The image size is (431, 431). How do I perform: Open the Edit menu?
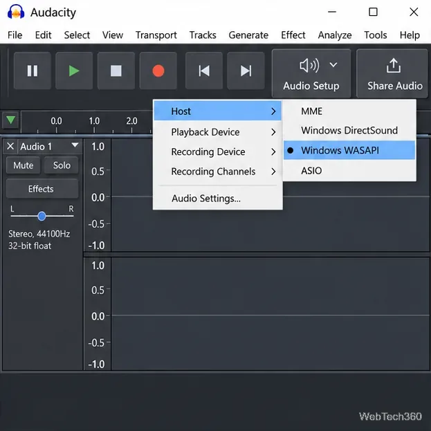coord(43,35)
